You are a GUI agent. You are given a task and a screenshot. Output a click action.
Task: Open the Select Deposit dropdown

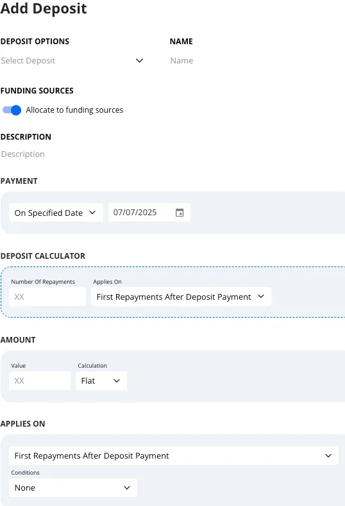tap(72, 60)
